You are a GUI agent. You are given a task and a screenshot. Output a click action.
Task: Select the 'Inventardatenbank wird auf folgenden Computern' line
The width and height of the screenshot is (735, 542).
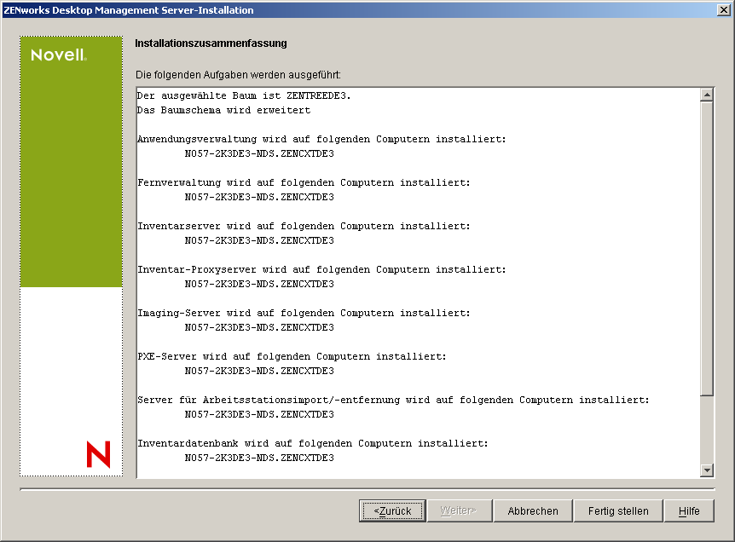313,444
